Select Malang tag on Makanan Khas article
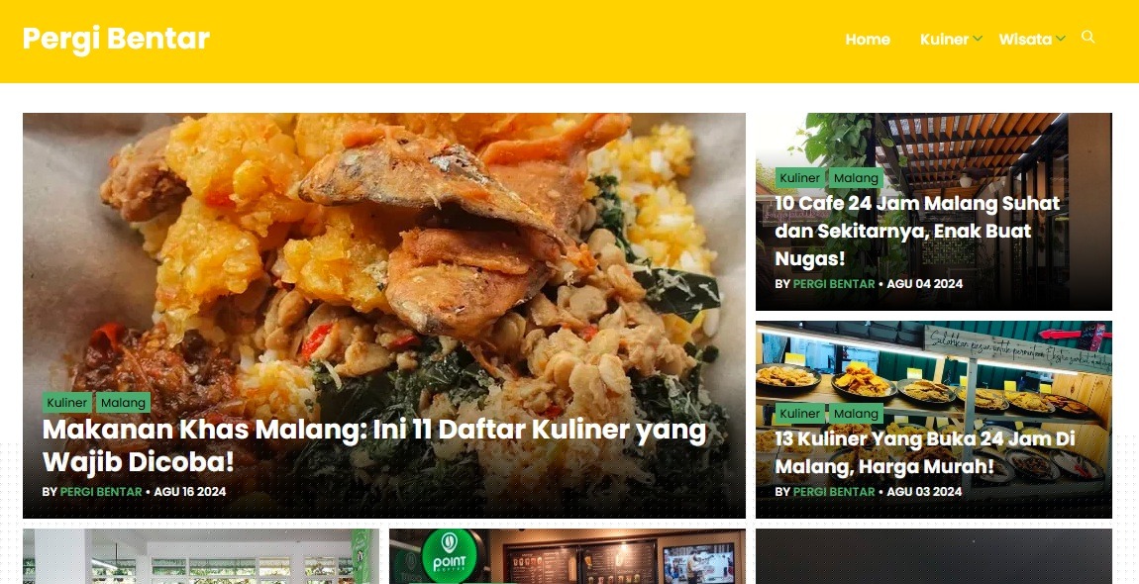Image resolution: width=1139 pixels, height=584 pixels. click(x=124, y=403)
